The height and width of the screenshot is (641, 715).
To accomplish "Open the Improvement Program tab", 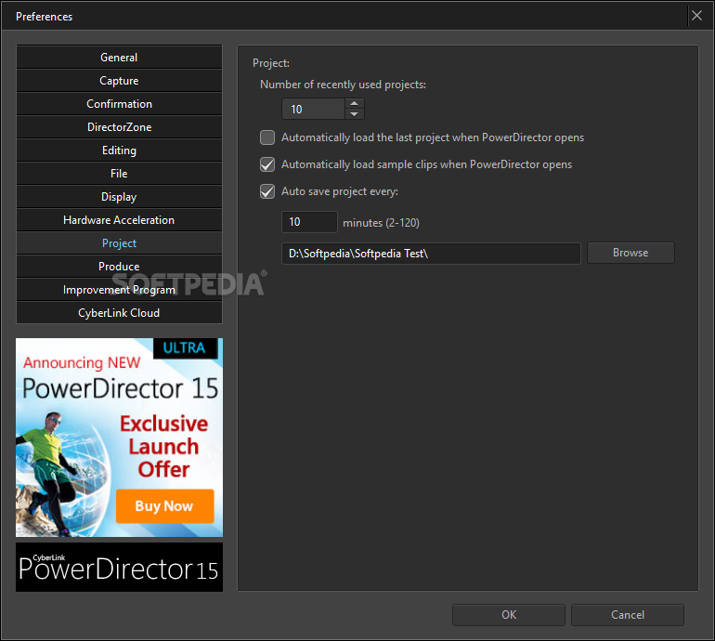I will 119,290.
